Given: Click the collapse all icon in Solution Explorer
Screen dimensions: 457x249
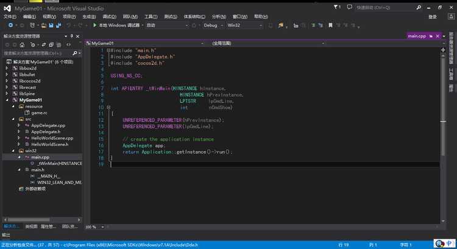Looking at the screenshot, I should pos(51,44).
